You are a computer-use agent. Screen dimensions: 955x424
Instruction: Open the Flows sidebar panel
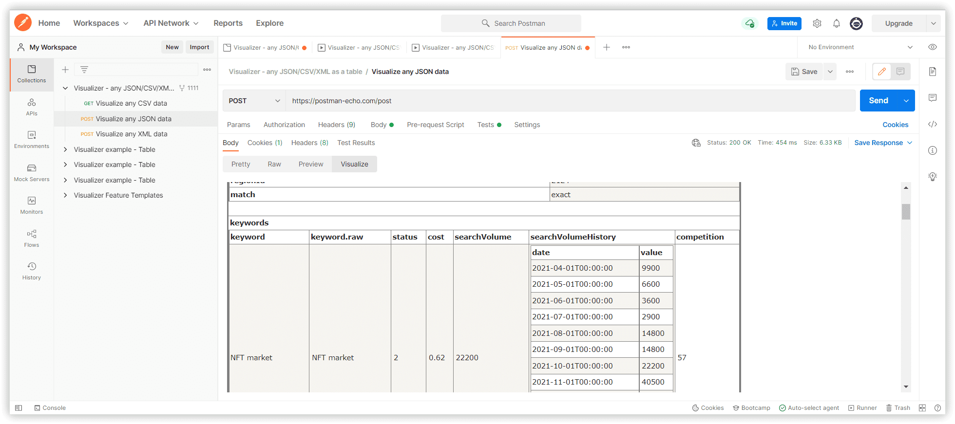32,239
